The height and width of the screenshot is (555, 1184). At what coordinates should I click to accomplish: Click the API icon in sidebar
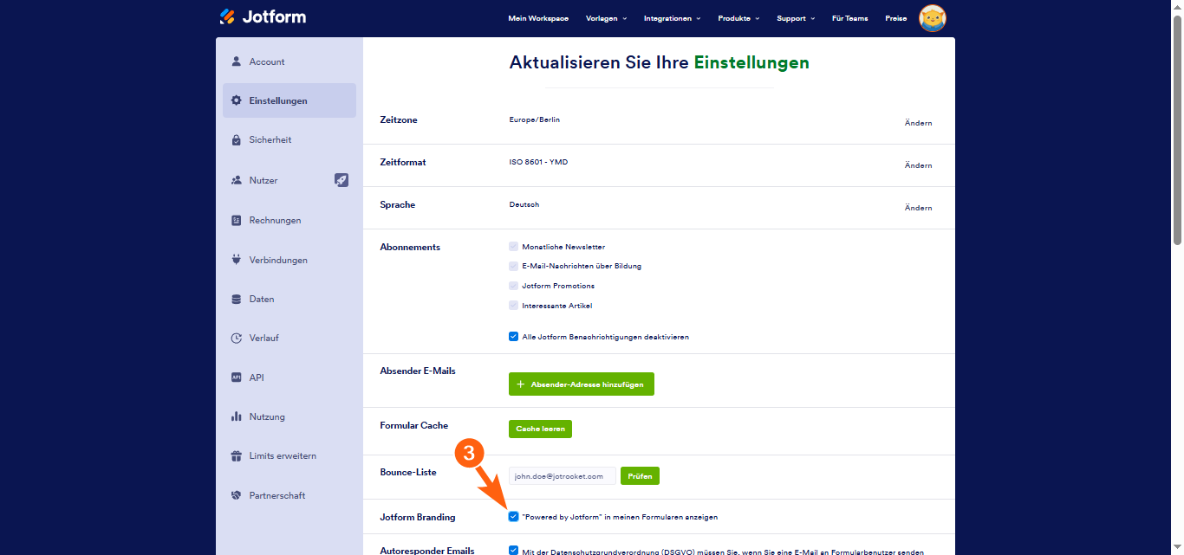click(236, 378)
